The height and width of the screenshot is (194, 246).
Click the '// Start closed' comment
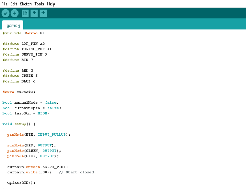[x=76, y=172]
